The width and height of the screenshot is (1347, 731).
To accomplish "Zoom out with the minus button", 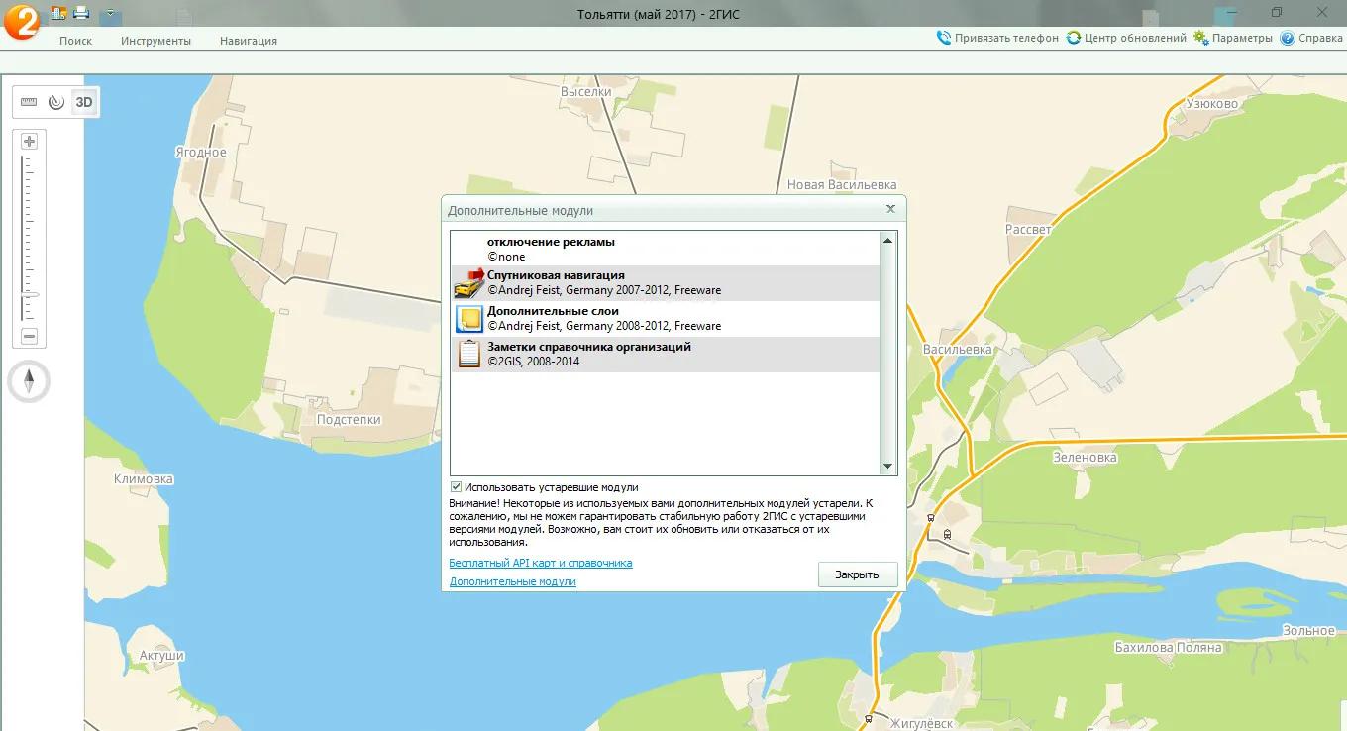I will coord(29,337).
